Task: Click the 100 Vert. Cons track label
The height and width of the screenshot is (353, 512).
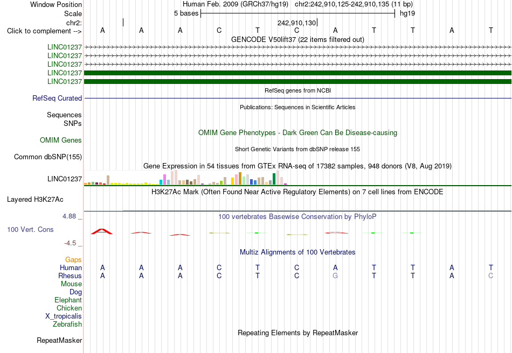Action: tap(30, 229)
